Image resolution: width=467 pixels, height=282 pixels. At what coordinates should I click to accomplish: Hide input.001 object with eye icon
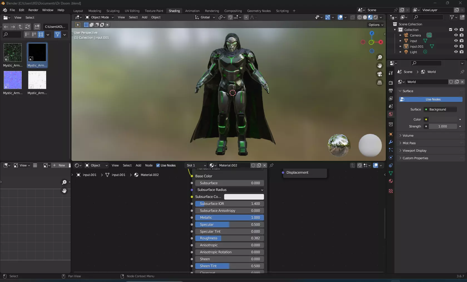coord(456,46)
